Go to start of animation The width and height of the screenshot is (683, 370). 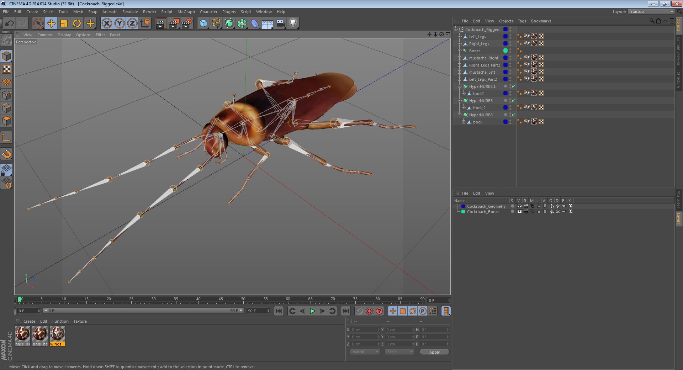(279, 311)
